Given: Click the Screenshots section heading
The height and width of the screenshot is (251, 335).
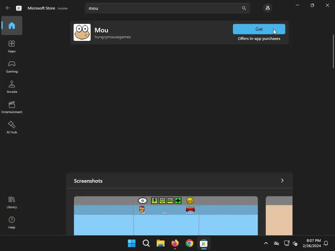Looking at the screenshot, I should (88, 181).
